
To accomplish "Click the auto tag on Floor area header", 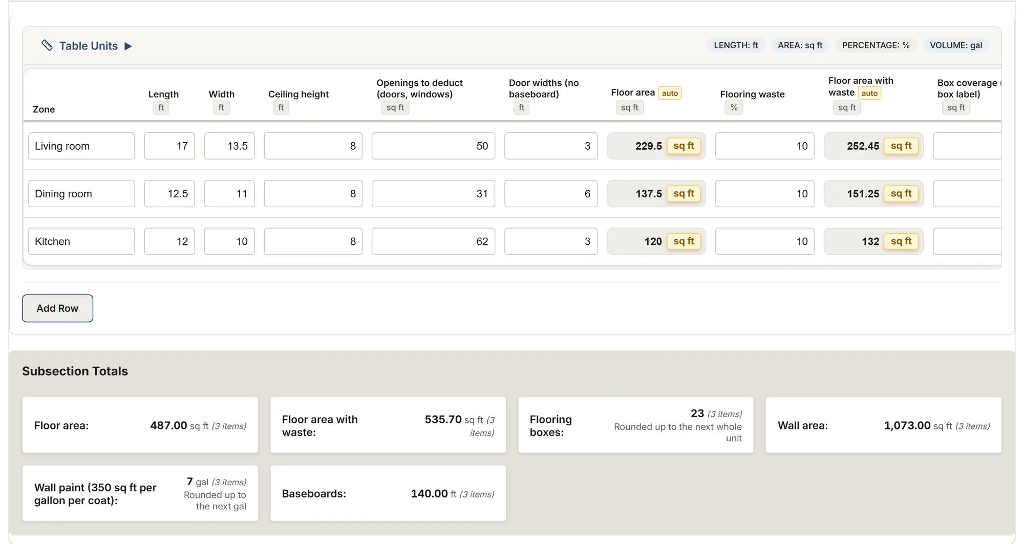I will 670,93.
